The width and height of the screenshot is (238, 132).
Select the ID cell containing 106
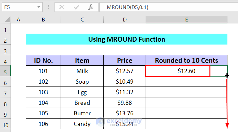(43, 124)
